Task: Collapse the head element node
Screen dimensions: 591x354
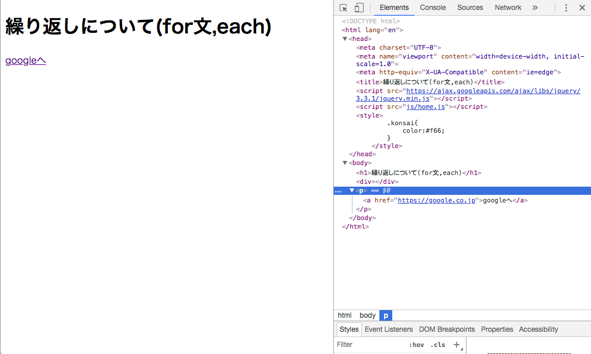Action: pos(344,39)
